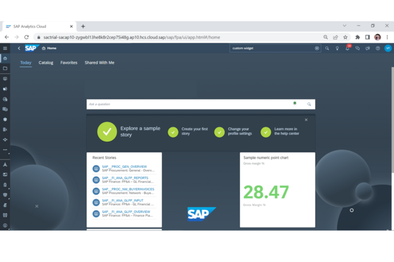Click the Create your first story checkmark
This screenshot has height=262, width=394.
pyautogui.click(x=173, y=132)
